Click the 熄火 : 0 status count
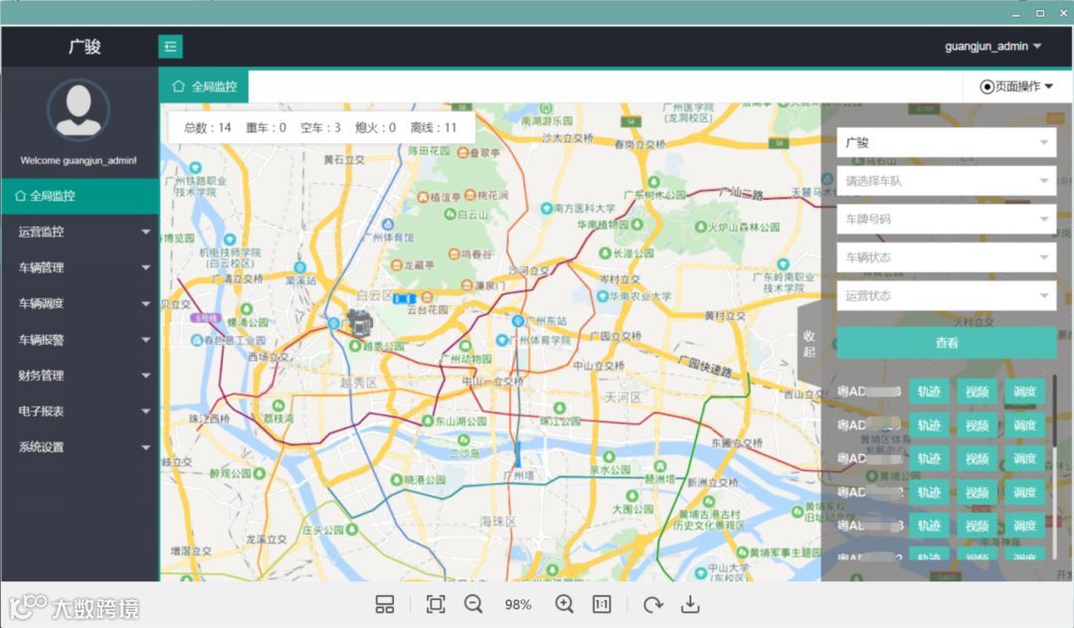Viewport: 1074px width, 628px height. 375,128
